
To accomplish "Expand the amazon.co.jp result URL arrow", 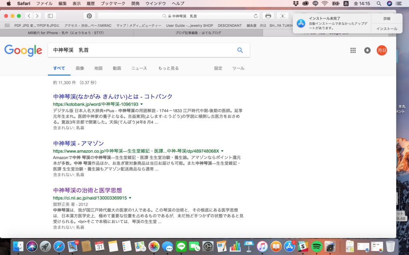I will (x=222, y=151).
